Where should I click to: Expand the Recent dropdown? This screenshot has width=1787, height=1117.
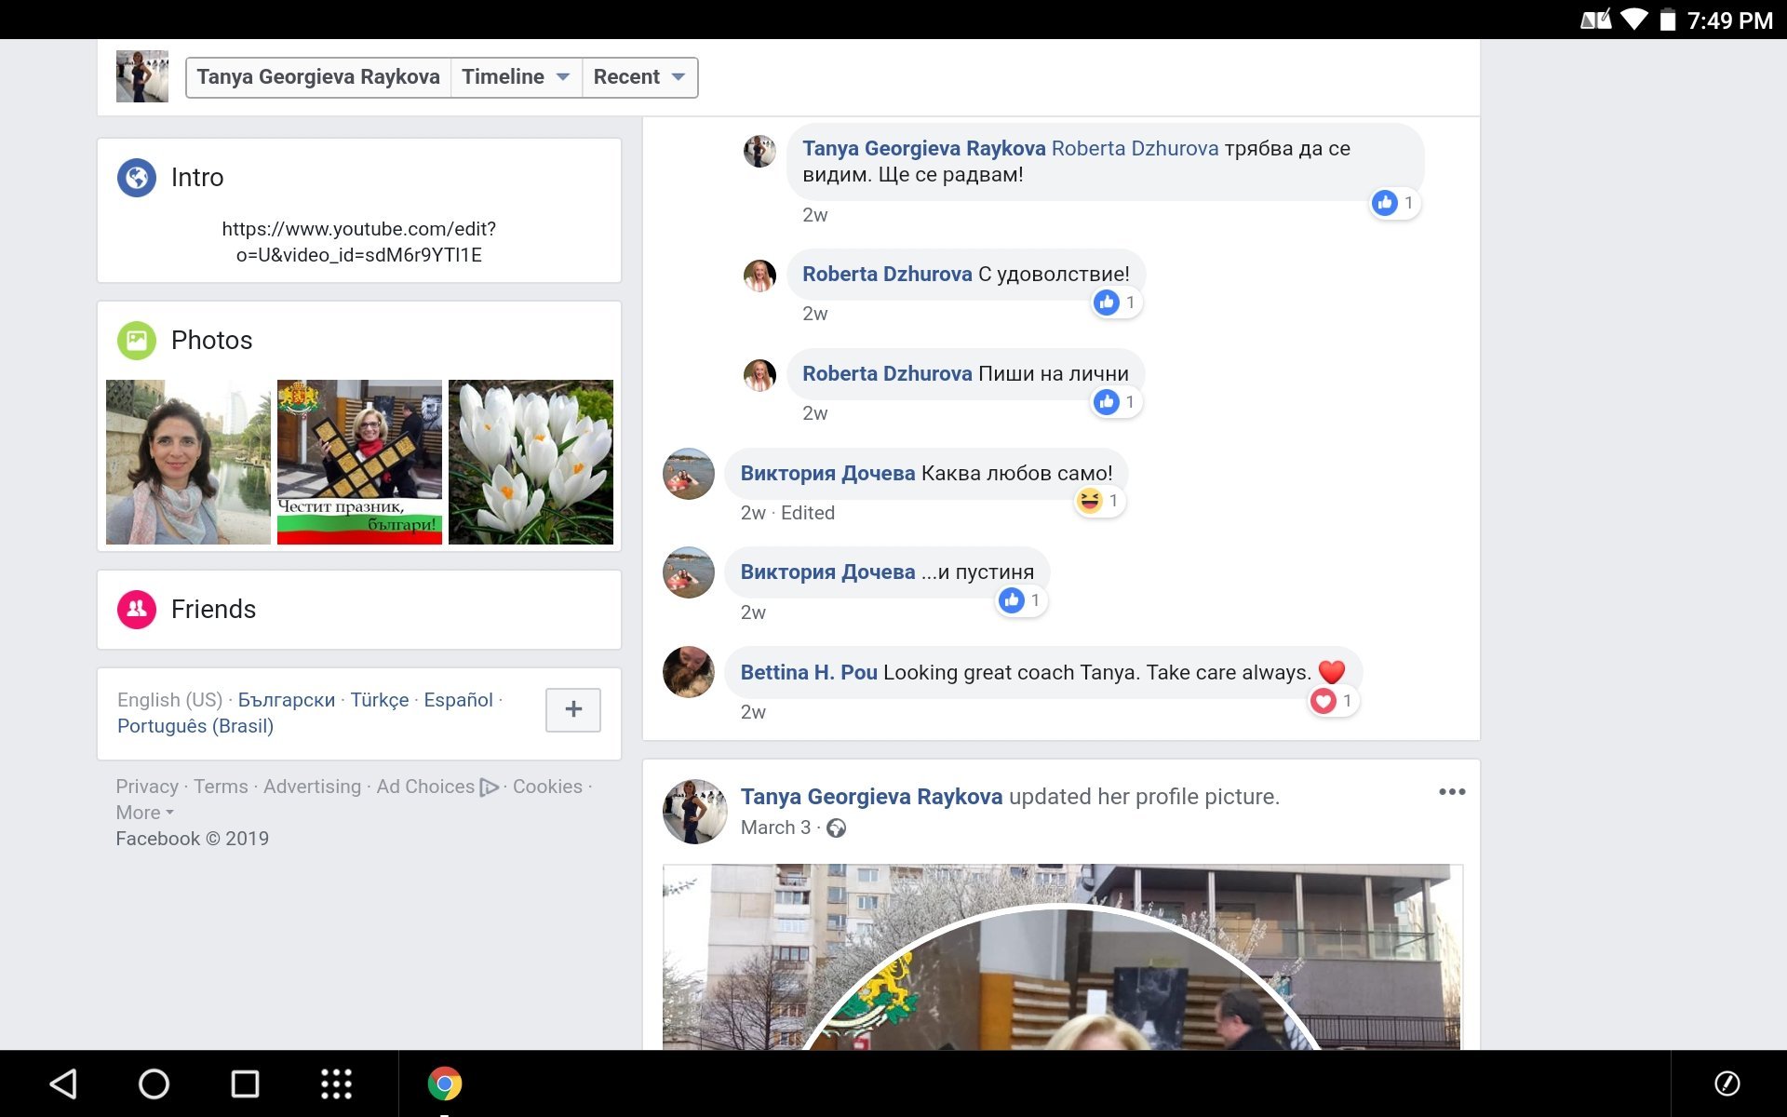pyautogui.click(x=638, y=77)
